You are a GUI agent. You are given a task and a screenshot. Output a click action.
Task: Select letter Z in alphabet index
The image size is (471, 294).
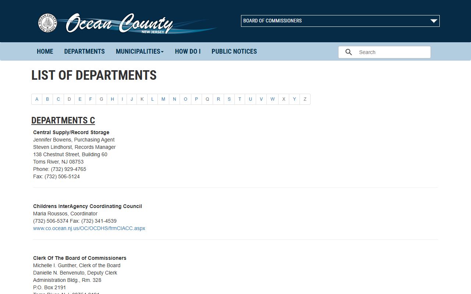click(305, 99)
